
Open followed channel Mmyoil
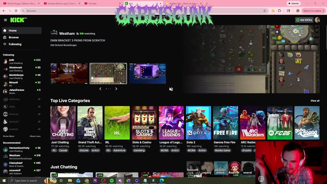click(22, 84)
